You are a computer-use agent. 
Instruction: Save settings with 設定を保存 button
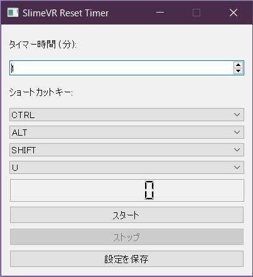(x=127, y=259)
